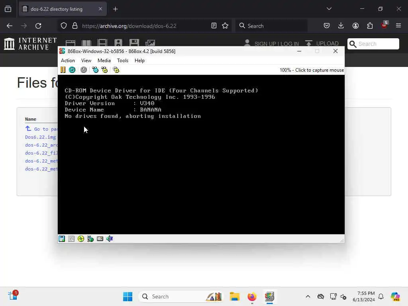Screen dimensions: 408x306
Task: Switch to Firefox from the taskbar
Action: 252,296
